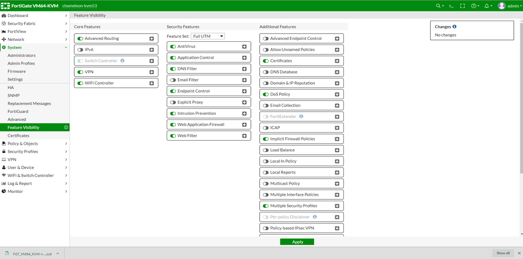523x259 pixels.
Task: Open Administrators under System menu
Action: [x=22, y=56]
